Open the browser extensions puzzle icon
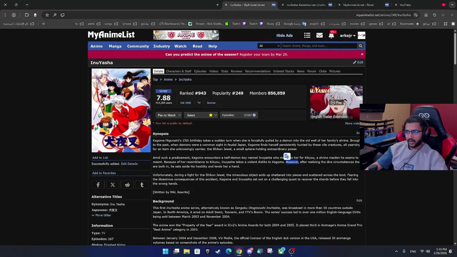Viewport: 457px width, 257px height. (27, 15)
